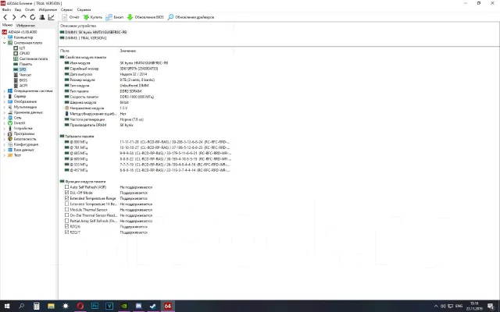The height and width of the screenshot is (312, 500).
Task: Toggle the RZQ/6 checkbox
Action: (66, 227)
